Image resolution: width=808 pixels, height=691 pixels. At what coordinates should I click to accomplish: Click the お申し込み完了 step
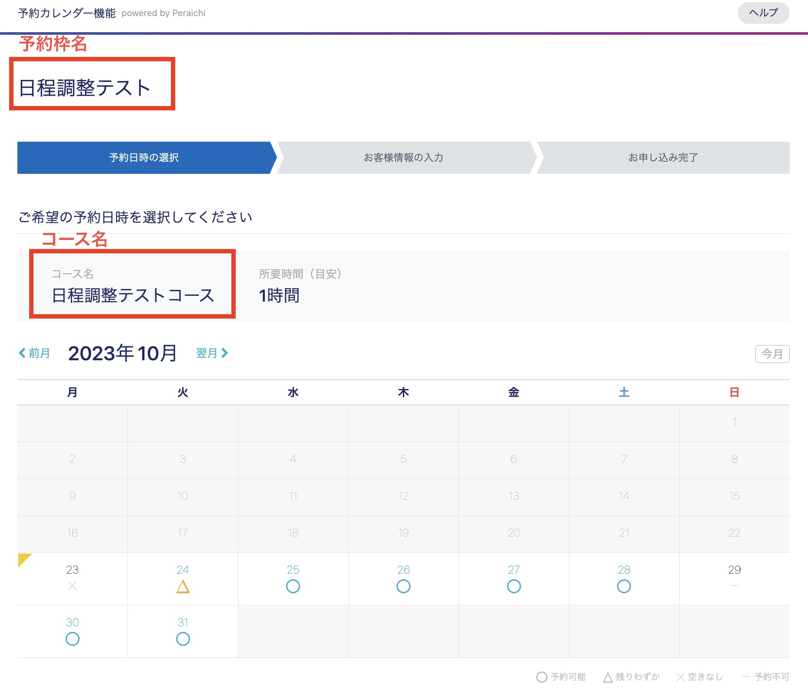[663, 157]
